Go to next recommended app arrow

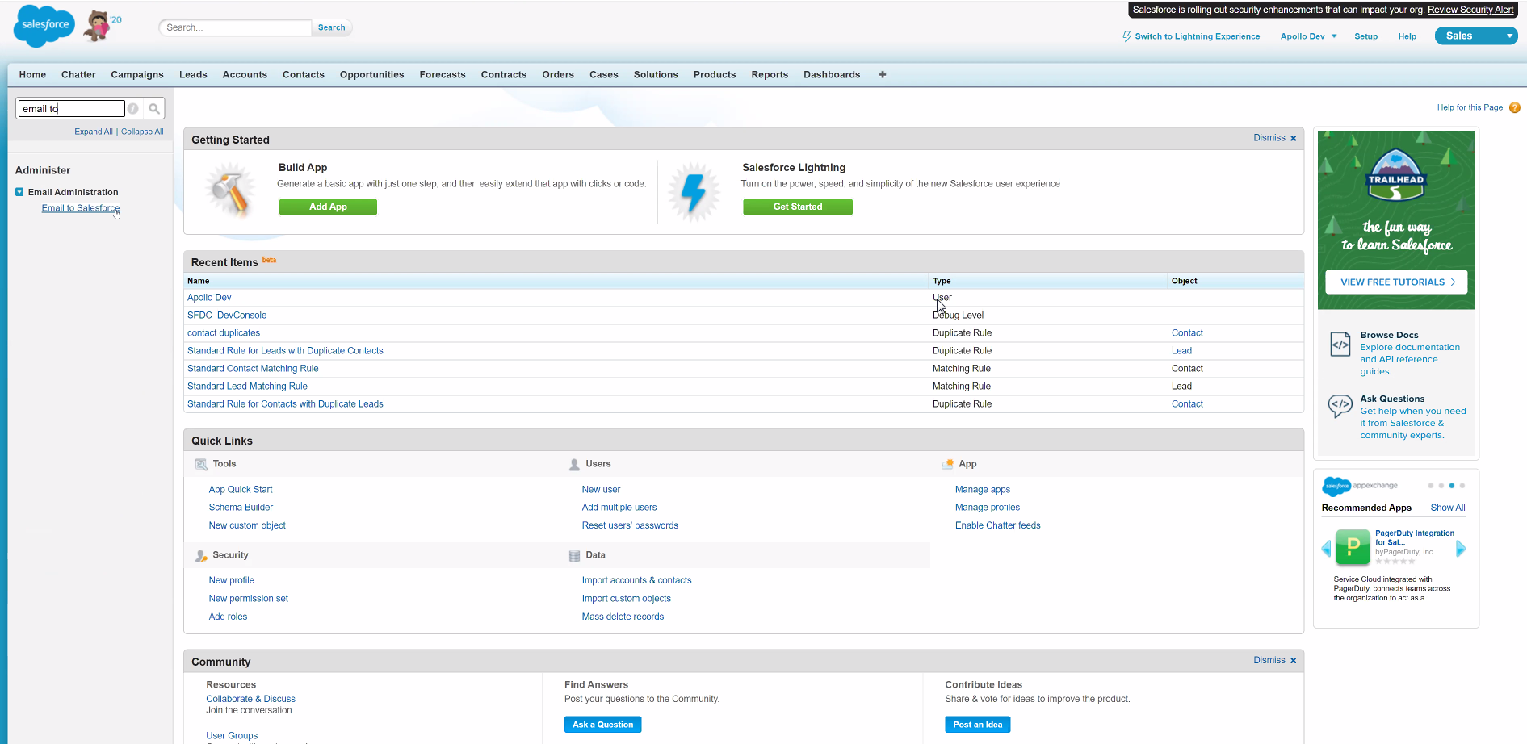click(1461, 549)
